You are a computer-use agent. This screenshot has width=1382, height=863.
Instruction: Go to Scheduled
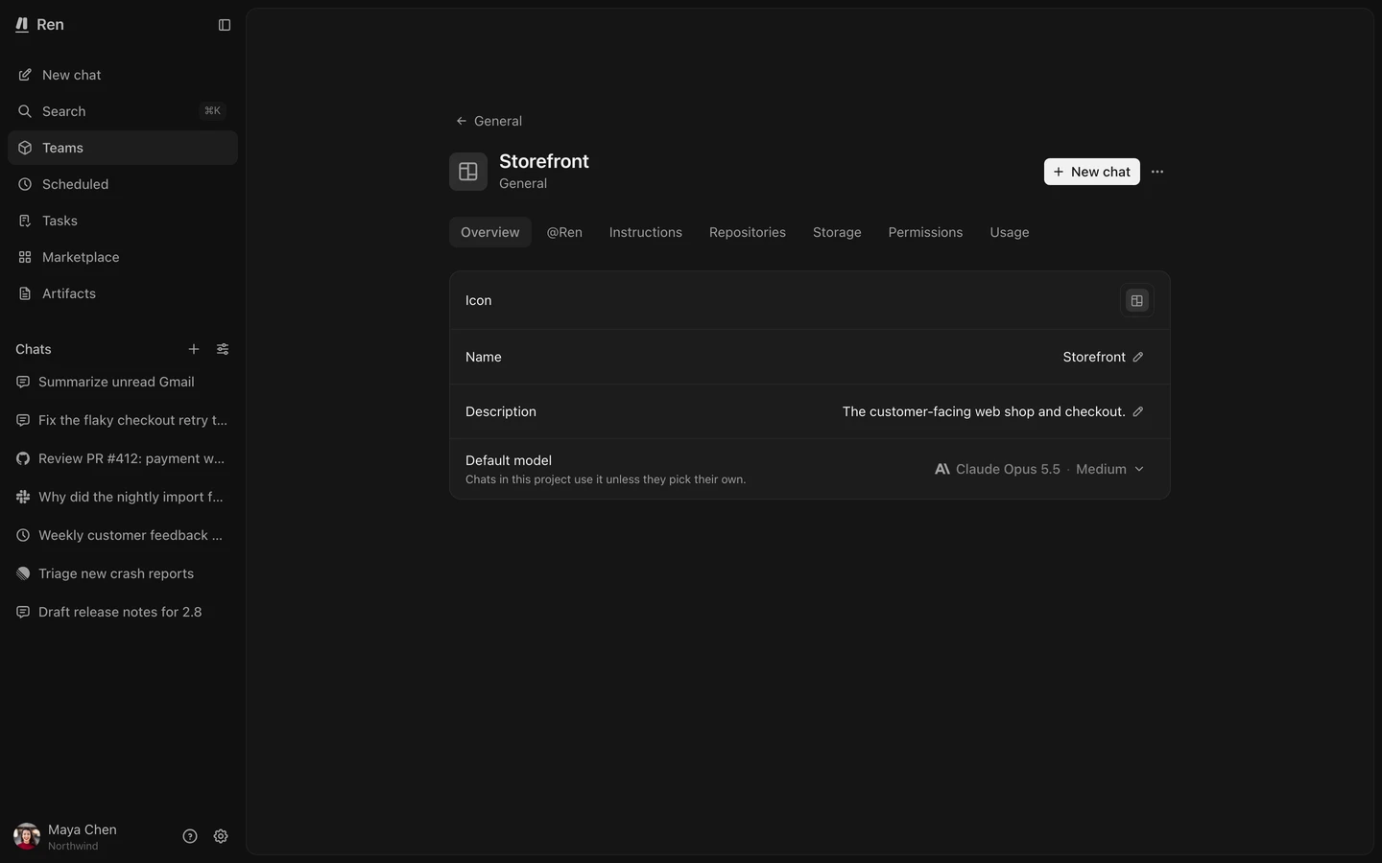(x=123, y=184)
